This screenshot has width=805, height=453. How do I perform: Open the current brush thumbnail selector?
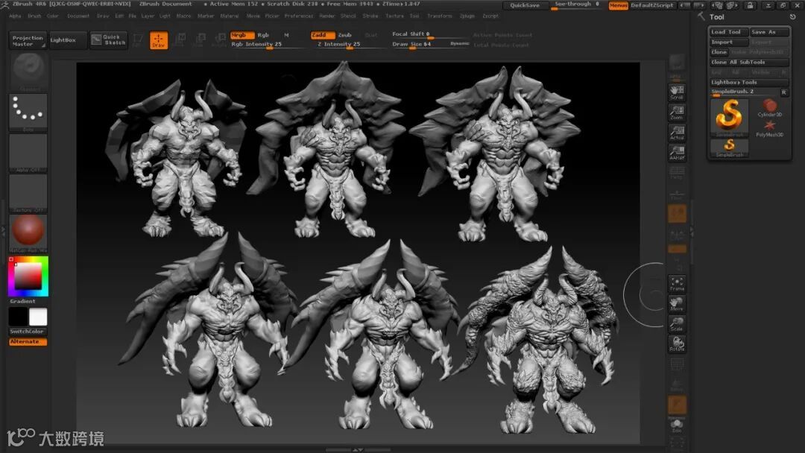28,72
